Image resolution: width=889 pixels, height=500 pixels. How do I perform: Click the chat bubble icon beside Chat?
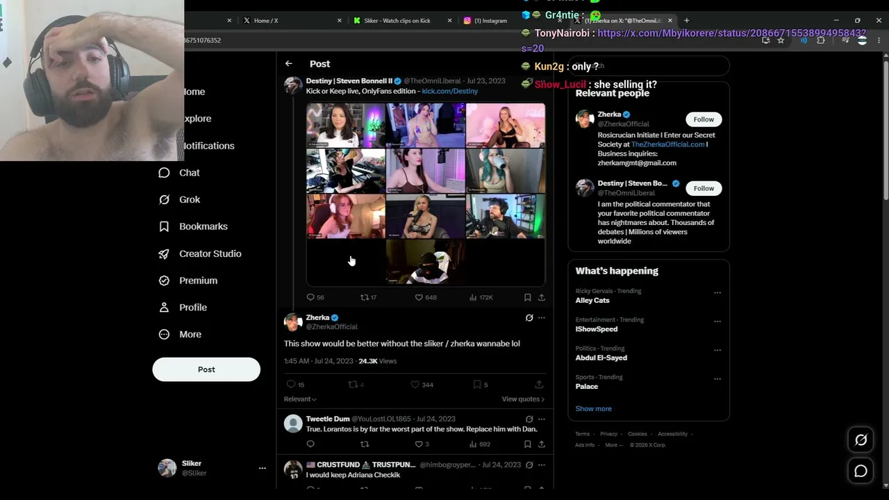point(164,173)
